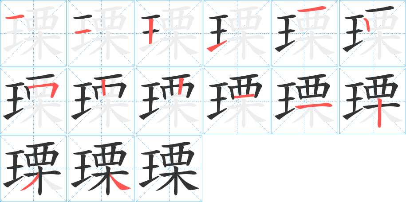Select the seventh step with red hook frame
406x202 pixels.
tap(33, 101)
